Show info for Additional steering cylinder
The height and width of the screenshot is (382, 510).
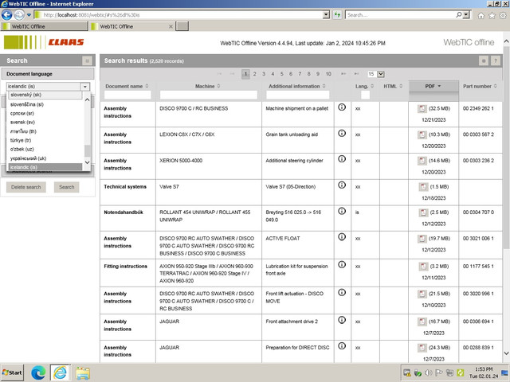pos(342,159)
